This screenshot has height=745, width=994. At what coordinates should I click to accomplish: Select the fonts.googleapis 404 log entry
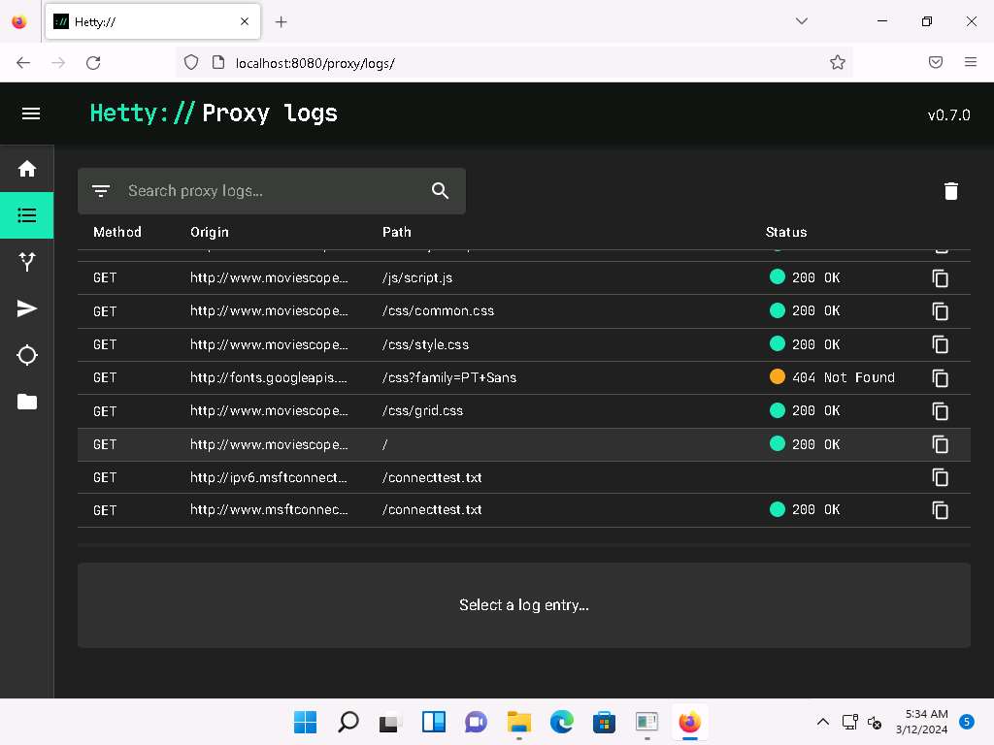485,377
